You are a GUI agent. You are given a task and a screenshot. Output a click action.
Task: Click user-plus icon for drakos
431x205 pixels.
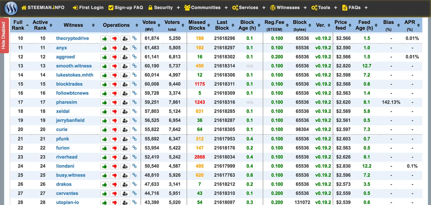(125, 184)
